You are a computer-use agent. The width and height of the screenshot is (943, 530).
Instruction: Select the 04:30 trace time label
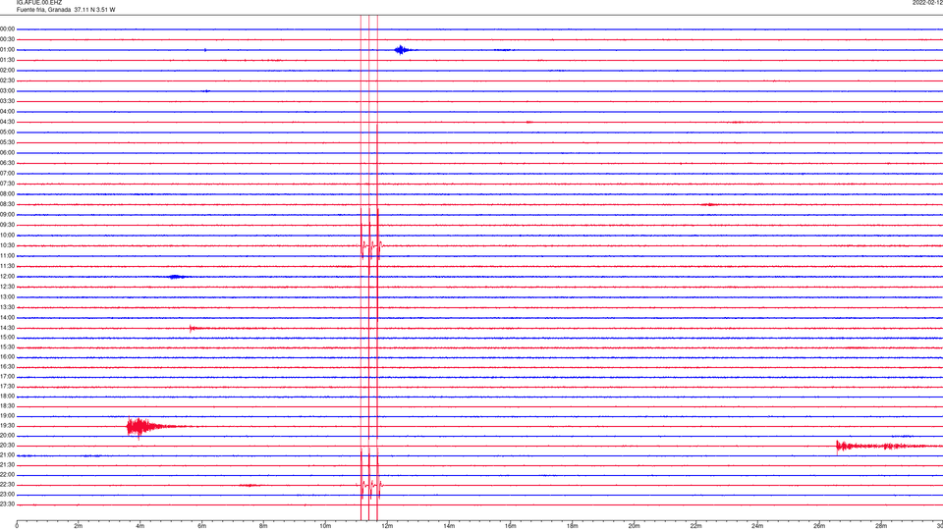(x=8, y=122)
